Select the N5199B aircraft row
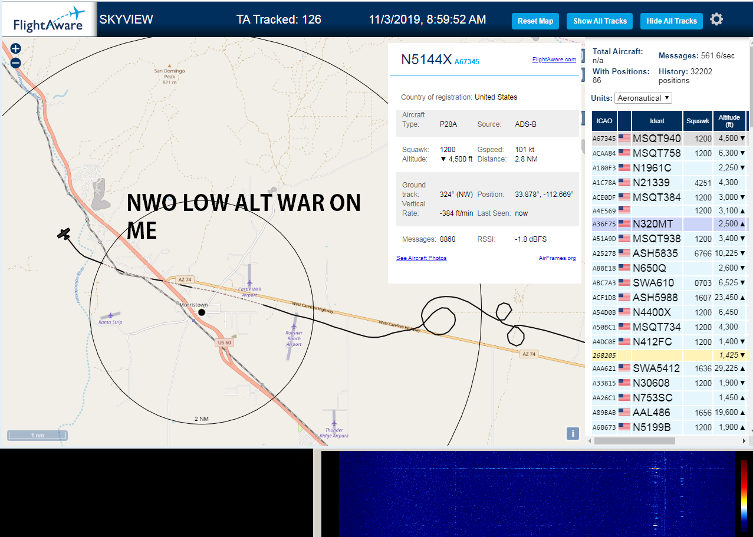The height and width of the screenshot is (537, 753). (669, 427)
